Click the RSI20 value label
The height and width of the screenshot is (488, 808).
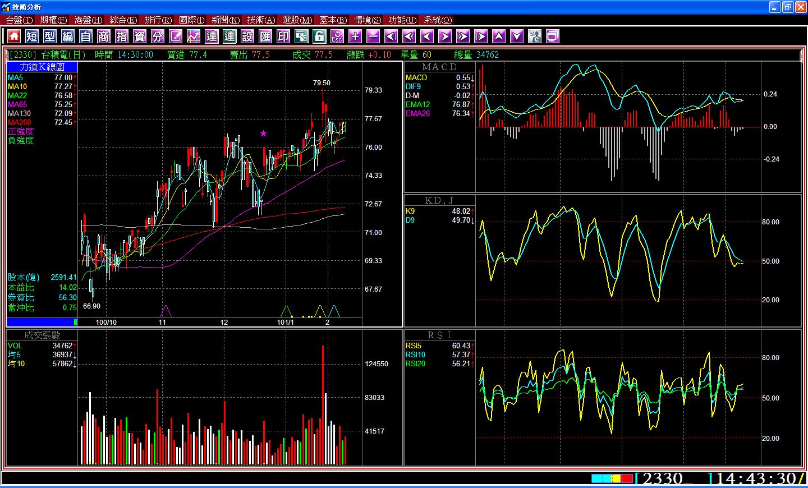(x=415, y=363)
